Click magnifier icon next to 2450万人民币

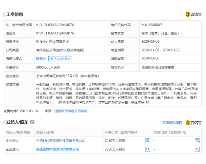coord(148,140)
